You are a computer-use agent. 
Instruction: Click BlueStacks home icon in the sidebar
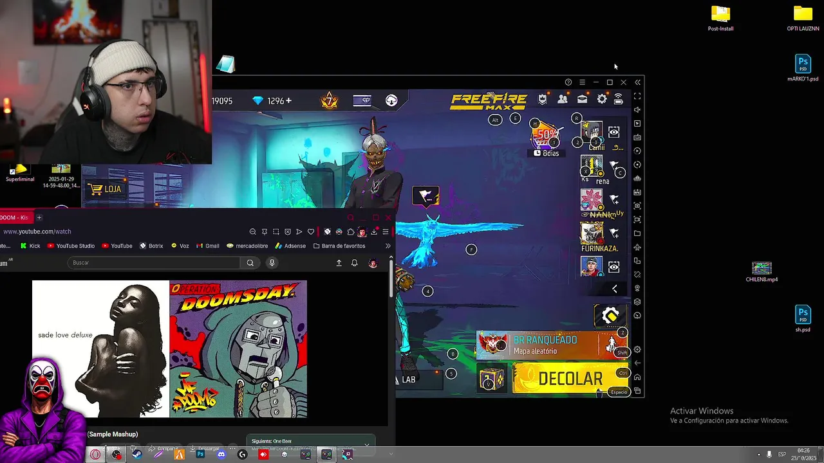[x=637, y=377]
